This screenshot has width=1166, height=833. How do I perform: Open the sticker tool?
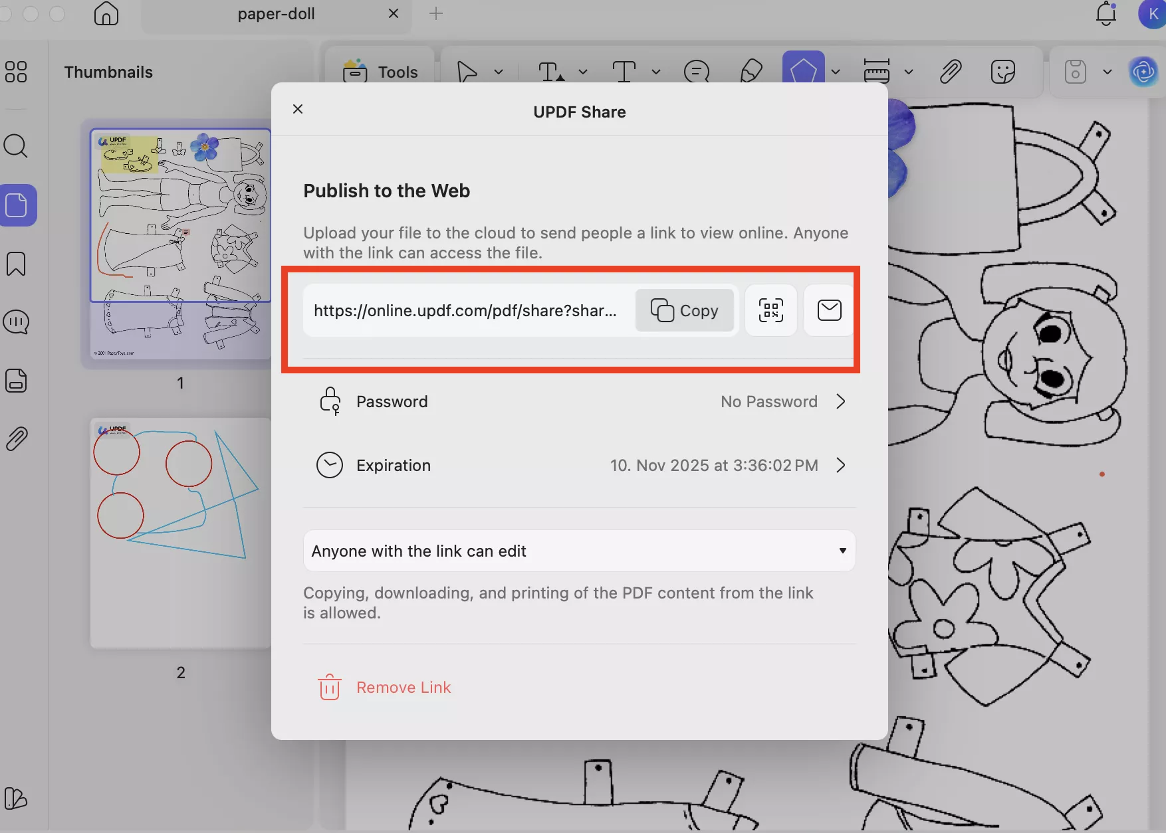(1003, 72)
